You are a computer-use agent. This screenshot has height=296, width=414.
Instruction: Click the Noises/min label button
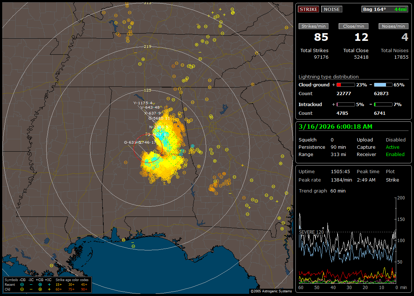(393, 26)
